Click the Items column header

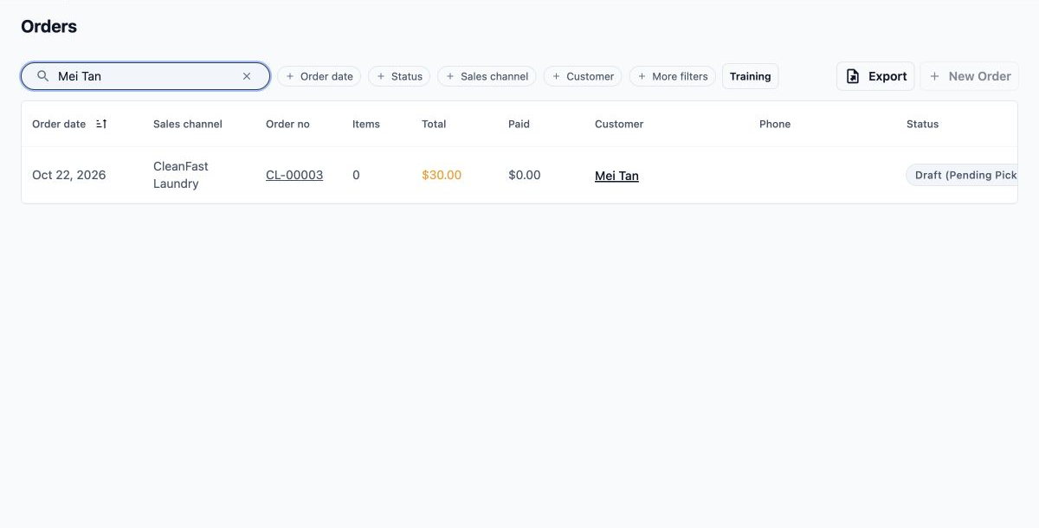click(366, 124)
